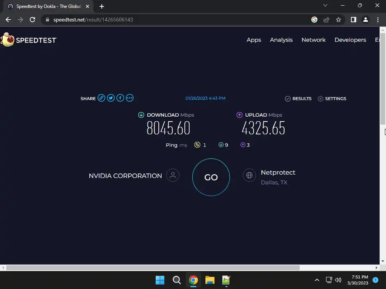386x289 pixels.
Task: Click the scroll down arrow on vertical scrollbar
Action: point(382,261)
